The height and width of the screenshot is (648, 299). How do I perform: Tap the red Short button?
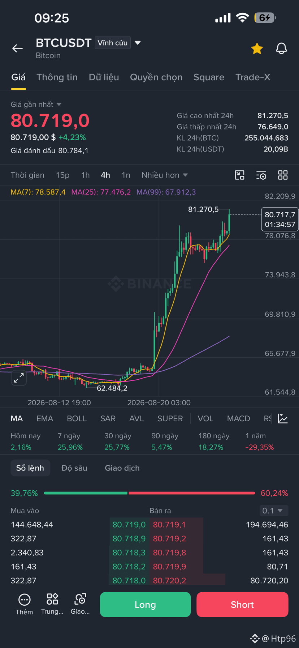pos(242,605)
